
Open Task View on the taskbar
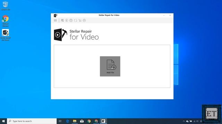click(x=60, y=121)
